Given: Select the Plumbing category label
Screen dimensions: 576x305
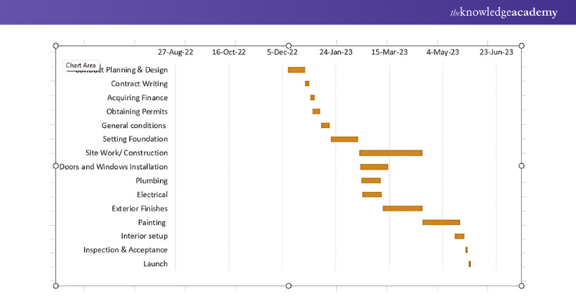Looking at the screenshot, I should pyautogui.click(x=151, y=181).
